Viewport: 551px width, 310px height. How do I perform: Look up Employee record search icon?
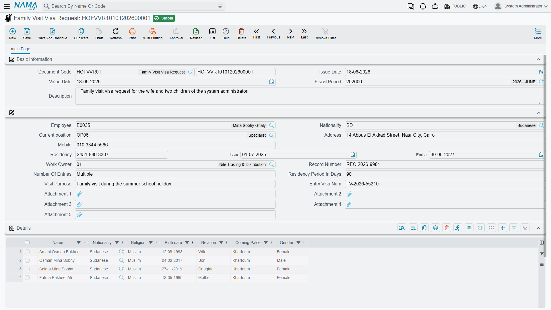(271, 125)
